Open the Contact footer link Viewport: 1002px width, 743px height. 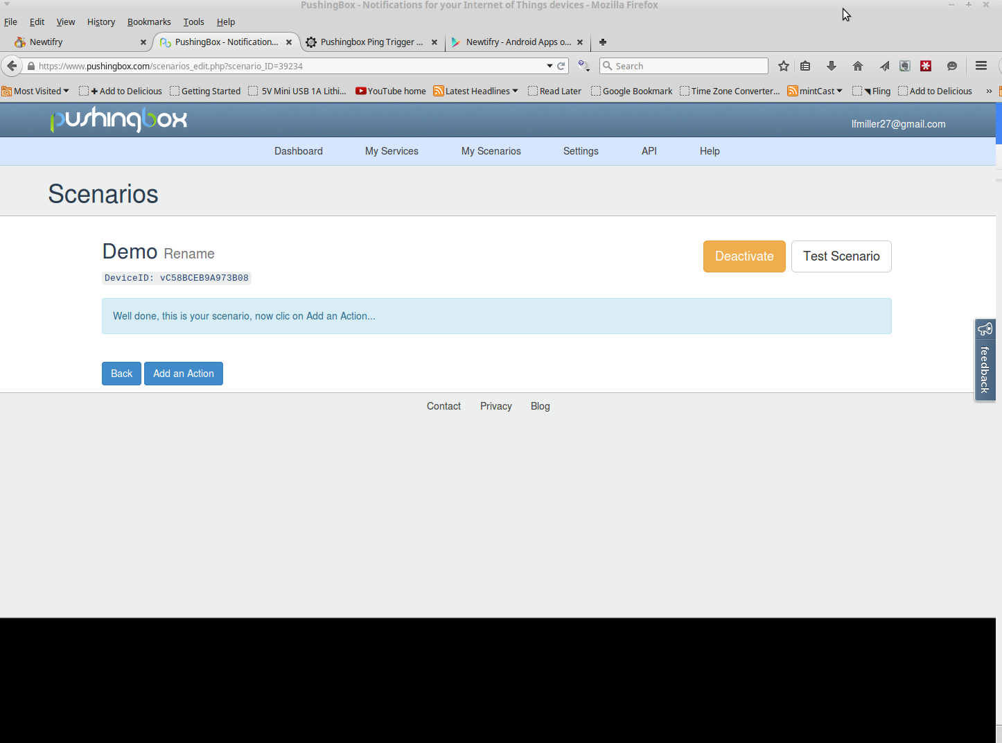(443, 406)
